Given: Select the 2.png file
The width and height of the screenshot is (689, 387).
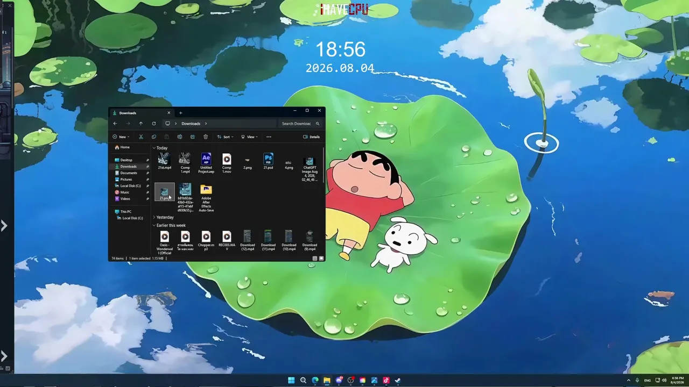Looking at the screenshot, I should pyautogui.click(x=248, y=163).
